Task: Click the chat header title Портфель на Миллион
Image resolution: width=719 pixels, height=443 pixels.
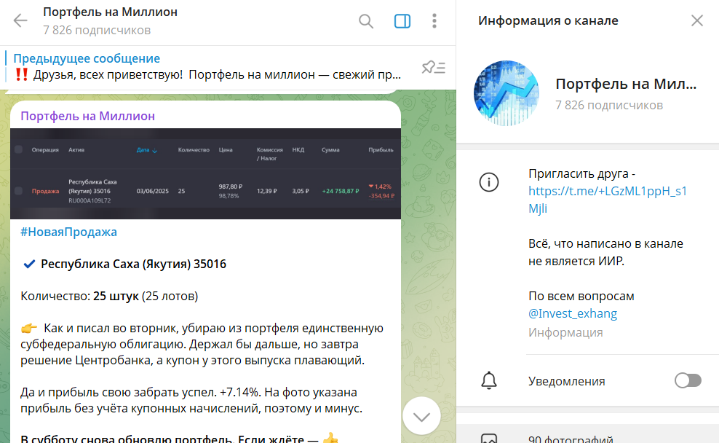Action: pyautogui.click(x=110, y=12)
